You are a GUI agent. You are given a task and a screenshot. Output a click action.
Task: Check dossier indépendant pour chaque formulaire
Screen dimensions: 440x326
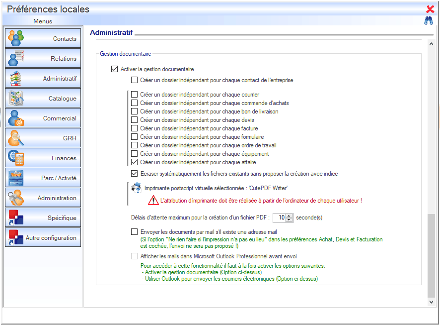pos(134,137)
